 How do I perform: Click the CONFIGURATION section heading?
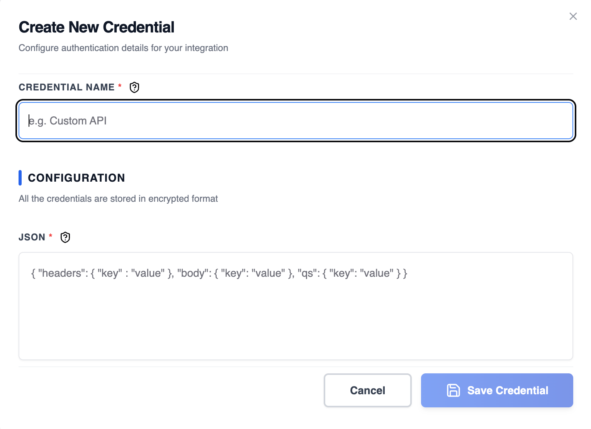(x=76, y=178)
